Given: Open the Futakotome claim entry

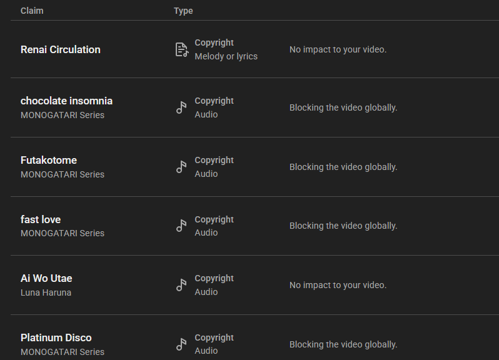Looking at the screenshot, I should 49,160.
